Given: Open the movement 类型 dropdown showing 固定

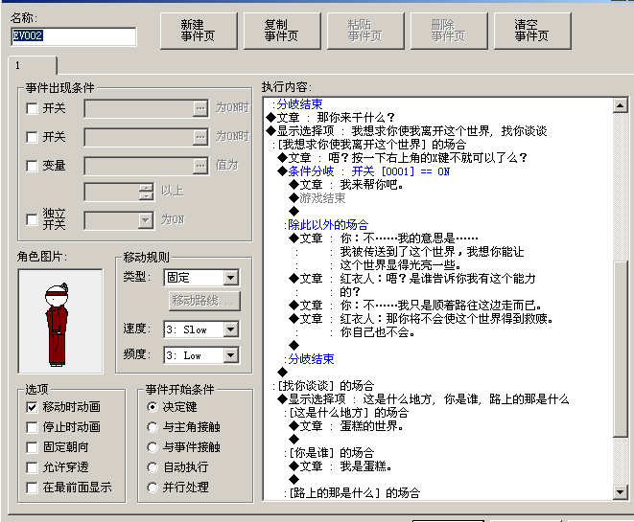Looking at the screenshot, I should coord(201,278).
